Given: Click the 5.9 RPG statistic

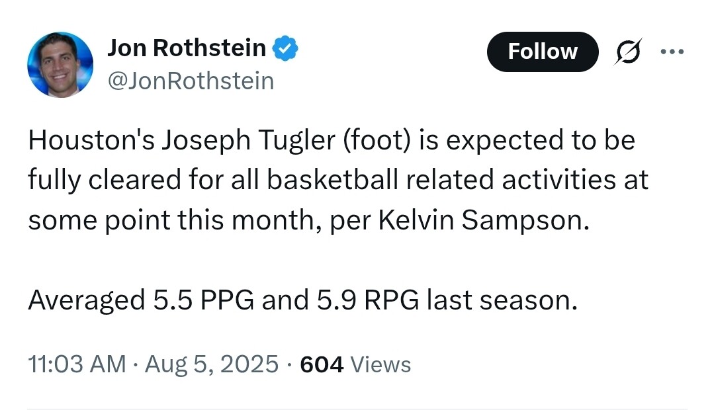Looking at the screenshot, I should point(367,300).
